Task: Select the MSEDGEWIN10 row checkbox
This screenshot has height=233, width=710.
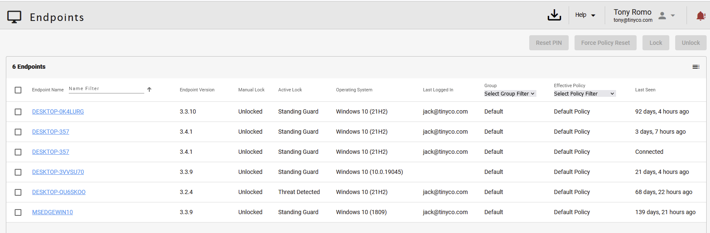Action: [x=18, y=212]
